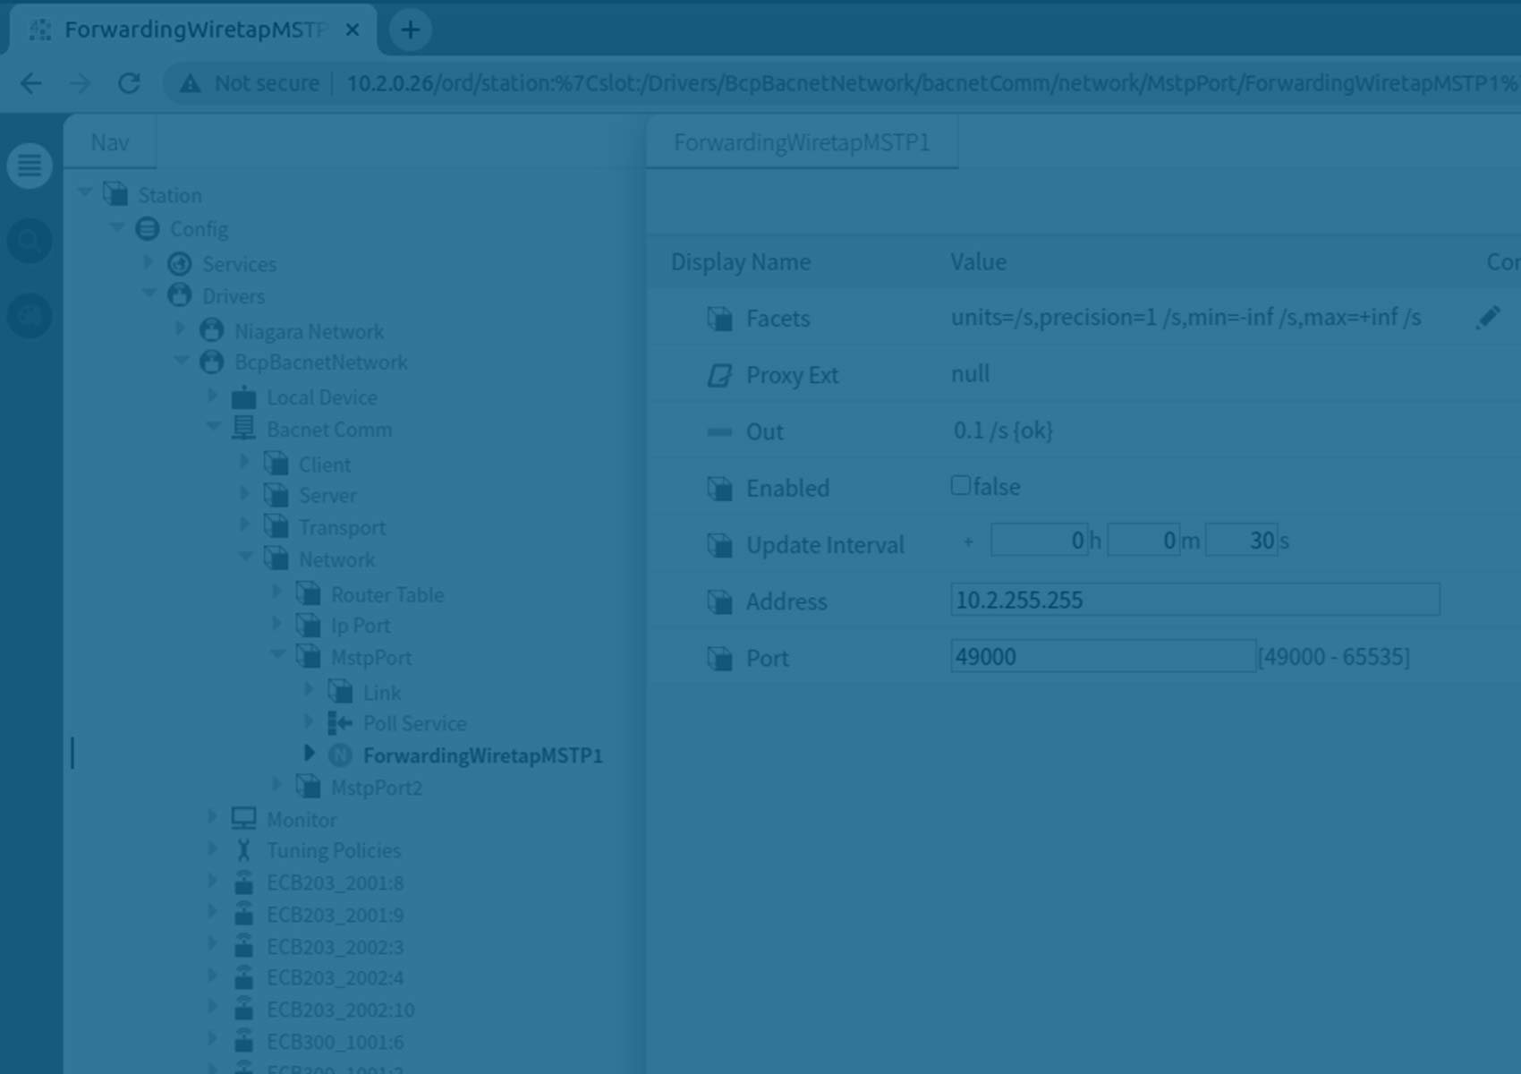Viewport: 1521px width, 1074px height.
Task: Click the Facets edit pencil icon
Action: pos(1488,318)
